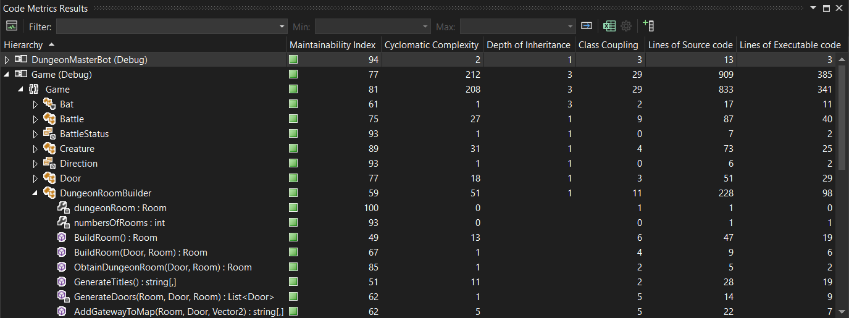The height and width of the screenshot is (318, 849).
Task: Sort by the Hierarchy column header
Action: point(143,44)
